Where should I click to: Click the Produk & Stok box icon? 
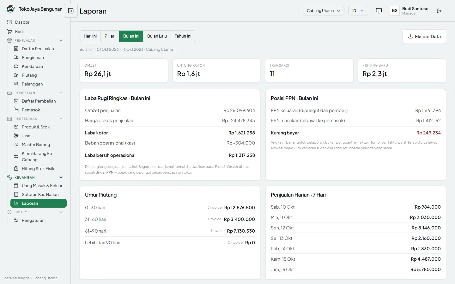[x=16, y=127]
